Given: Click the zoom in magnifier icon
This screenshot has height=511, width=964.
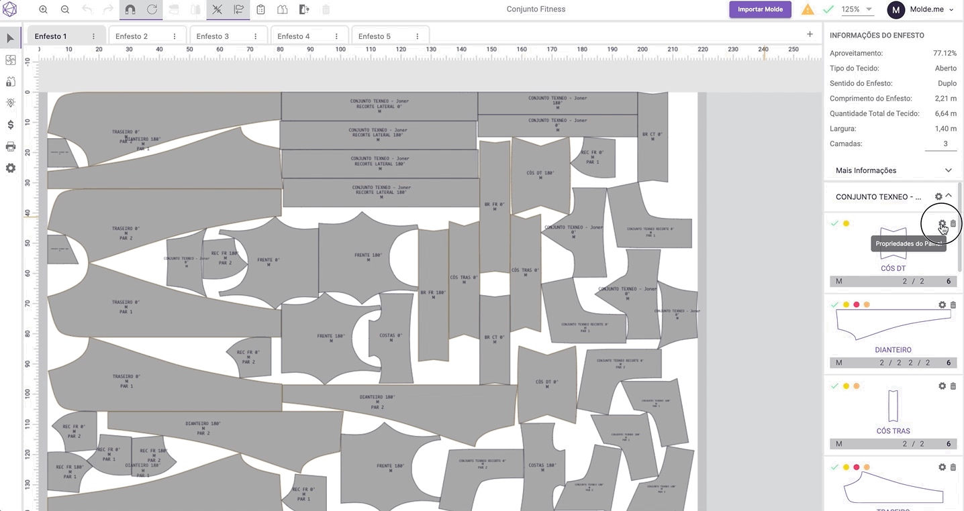Looking at the screenshot, I should pos(43,9).
